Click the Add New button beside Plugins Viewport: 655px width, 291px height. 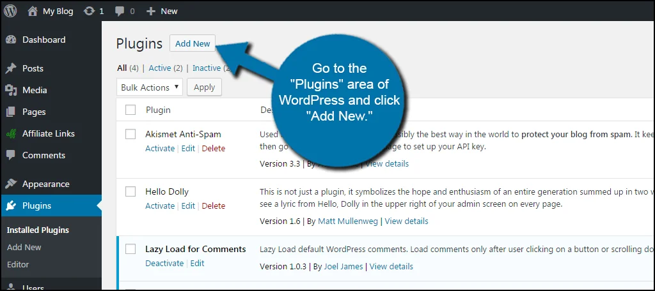[193, 43]
